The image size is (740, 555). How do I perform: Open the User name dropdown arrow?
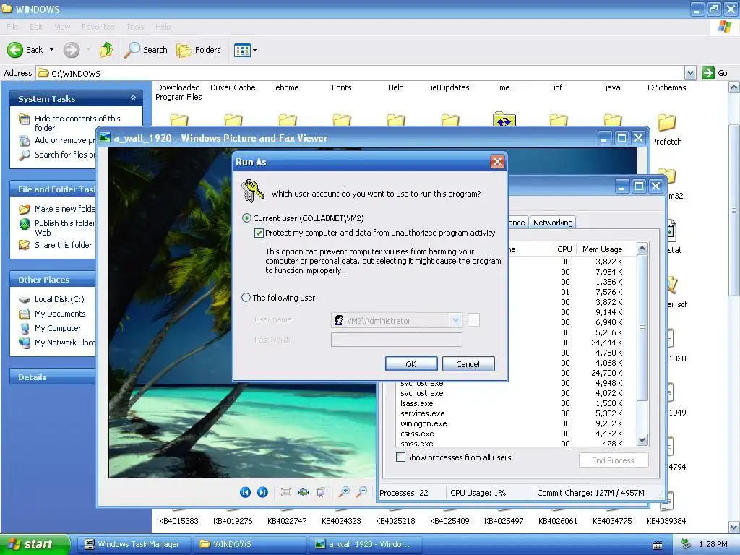tap(455, 320)
